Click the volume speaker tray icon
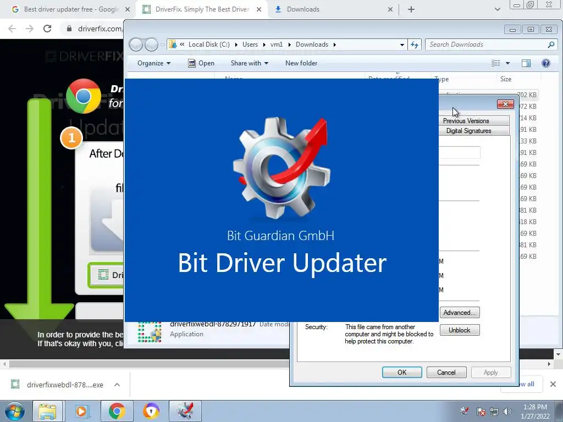The width and height of the screenshot is (563, 422). [507, 411]
